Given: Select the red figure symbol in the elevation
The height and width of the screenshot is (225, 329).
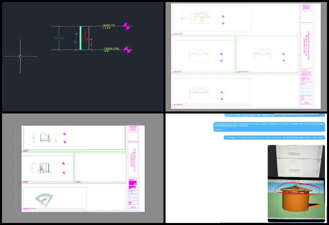Looking at the screenshot, I should (x=85, y=35).
